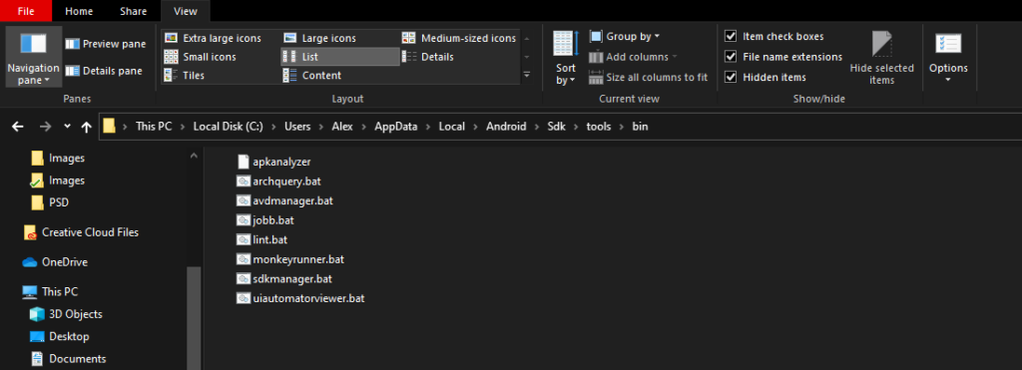Choose the Details view layout
Viewport: 1022px width, 370px height.
(428, 57)
